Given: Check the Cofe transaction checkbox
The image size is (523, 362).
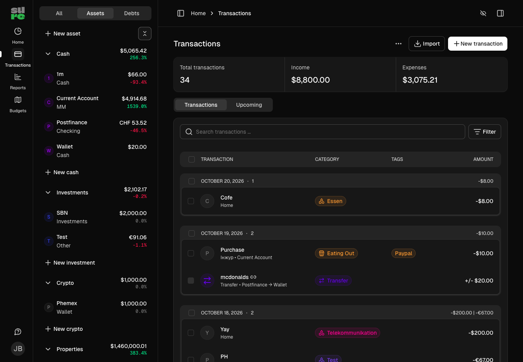Looking at the screenshot, I should 191,201.
